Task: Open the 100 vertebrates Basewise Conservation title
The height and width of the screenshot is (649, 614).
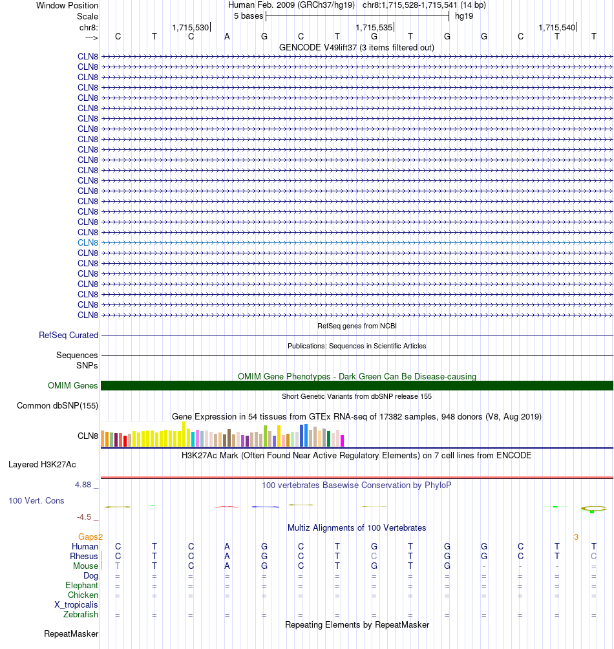Action: pyautogui.click(x=357, y=485)
